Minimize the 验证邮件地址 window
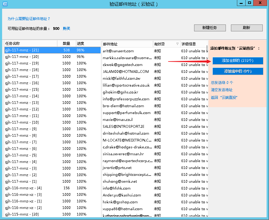269x220 pixels. (241, 3)
